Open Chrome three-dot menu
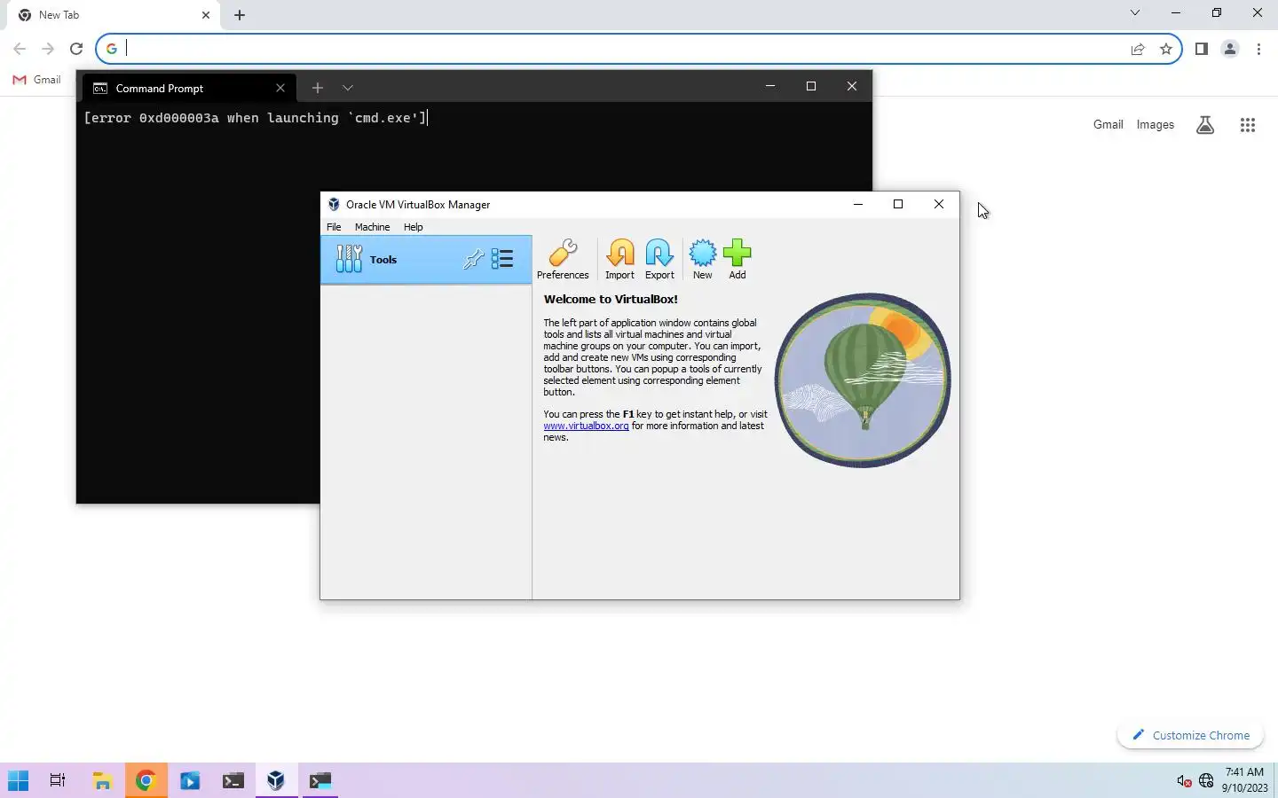 pos(1259,49)
